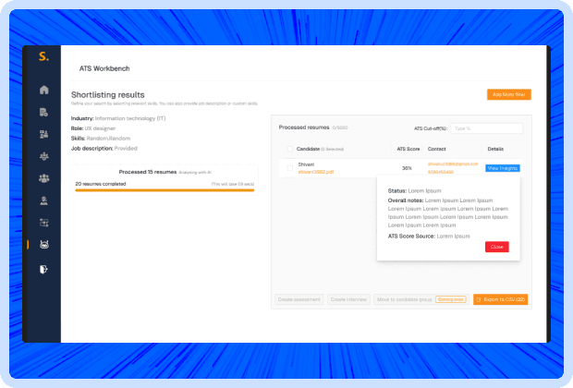
Task: Click export icon in Export to CSV
Action: click(479, 299)
